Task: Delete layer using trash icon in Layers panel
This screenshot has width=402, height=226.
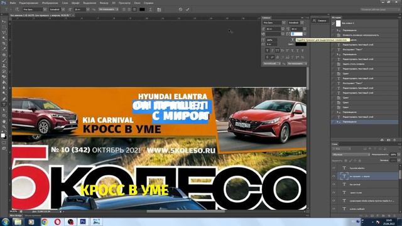Action: tap(394, 216)
